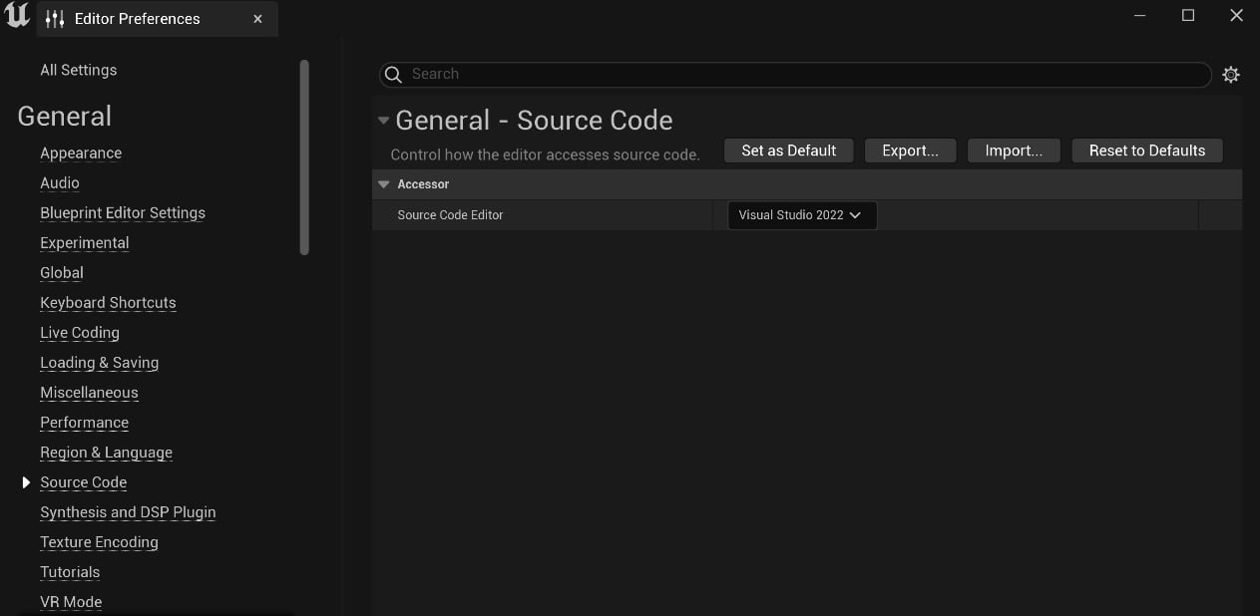
Task: Click the magnifier icon in the search box
Action: 393,74
